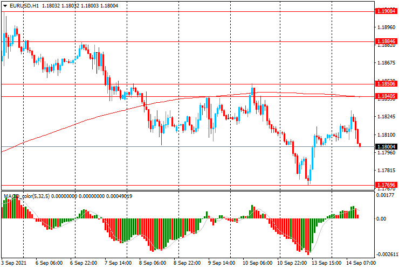Select the 8 Sep 22:00 time label

187,263
